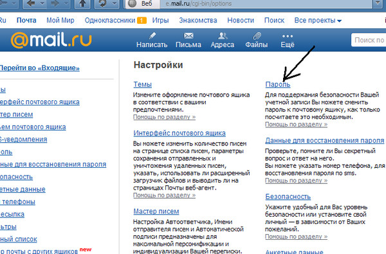Click Помощь по разделу under Безопасность

point(296,237)
